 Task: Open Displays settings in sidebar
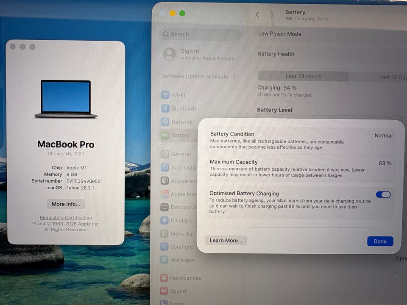tap(181, 220)
